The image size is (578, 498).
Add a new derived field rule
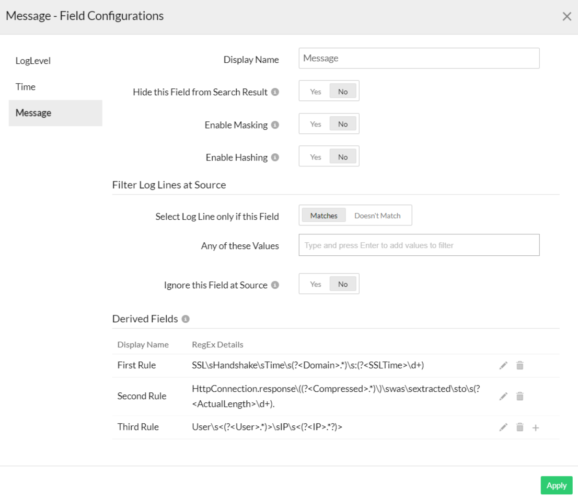(536, 427)
